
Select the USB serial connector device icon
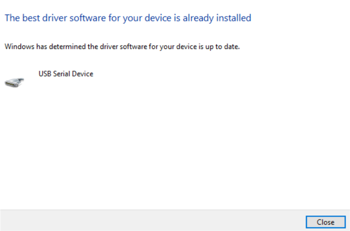click(14, 82)
